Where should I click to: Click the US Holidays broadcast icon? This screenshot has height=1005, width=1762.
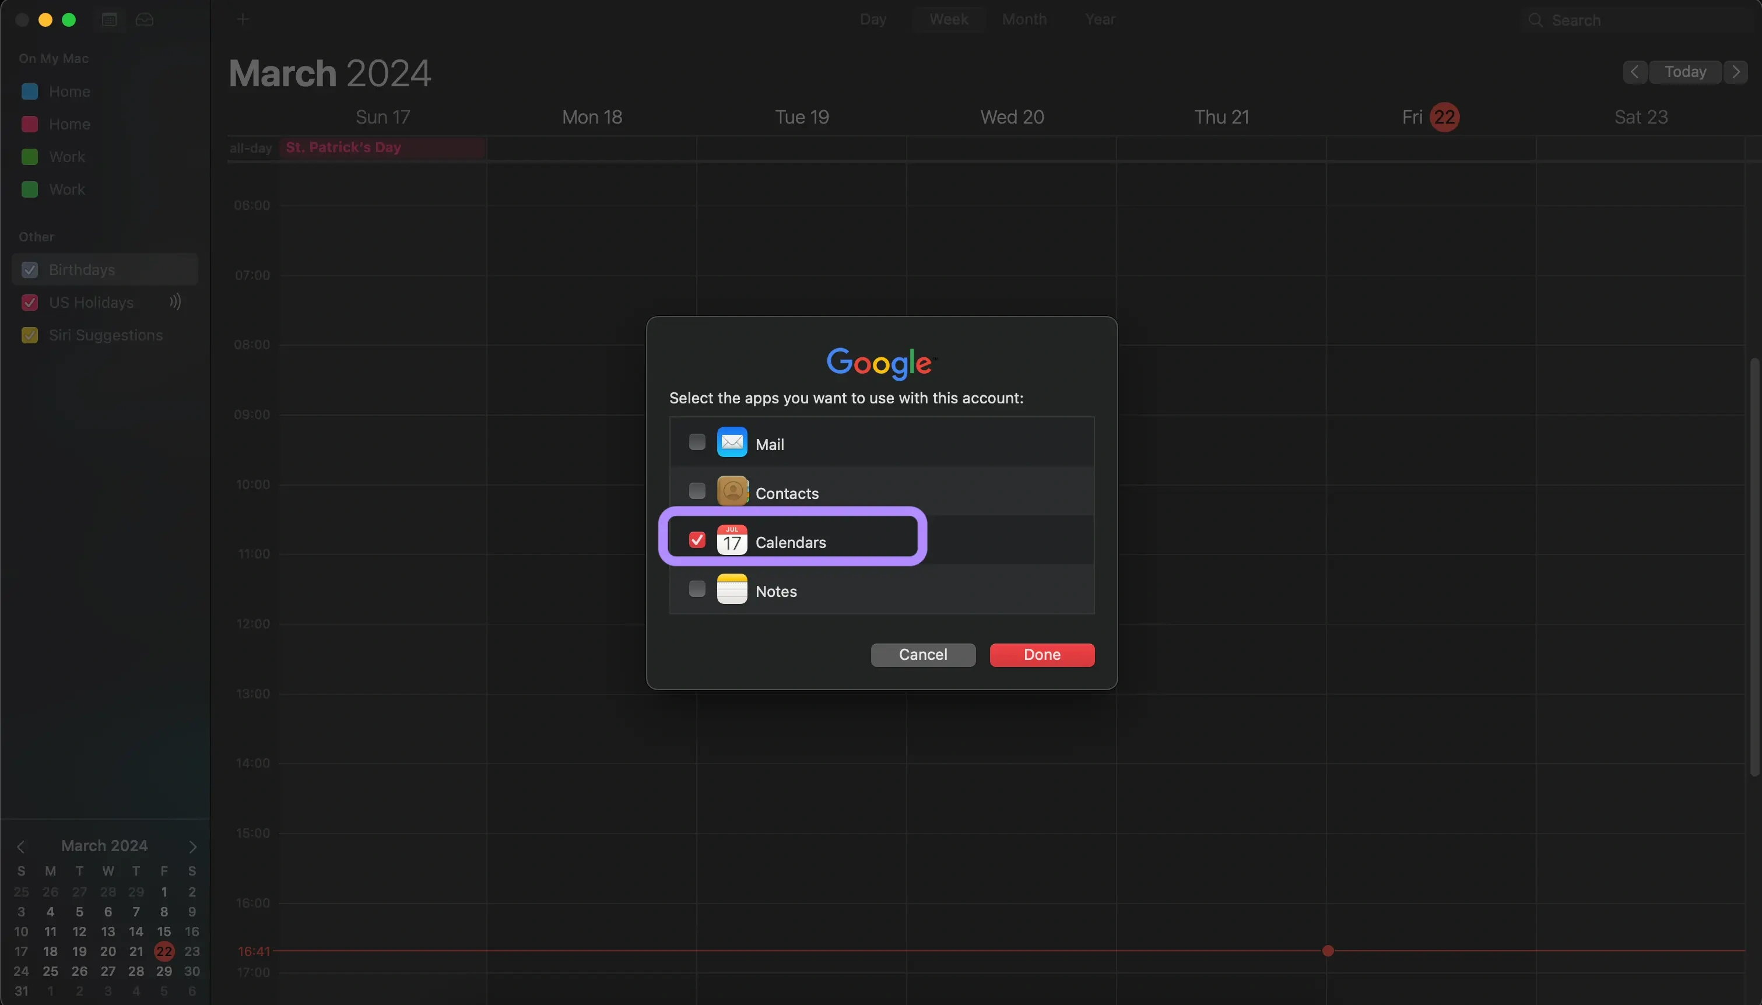pos(174,303)
